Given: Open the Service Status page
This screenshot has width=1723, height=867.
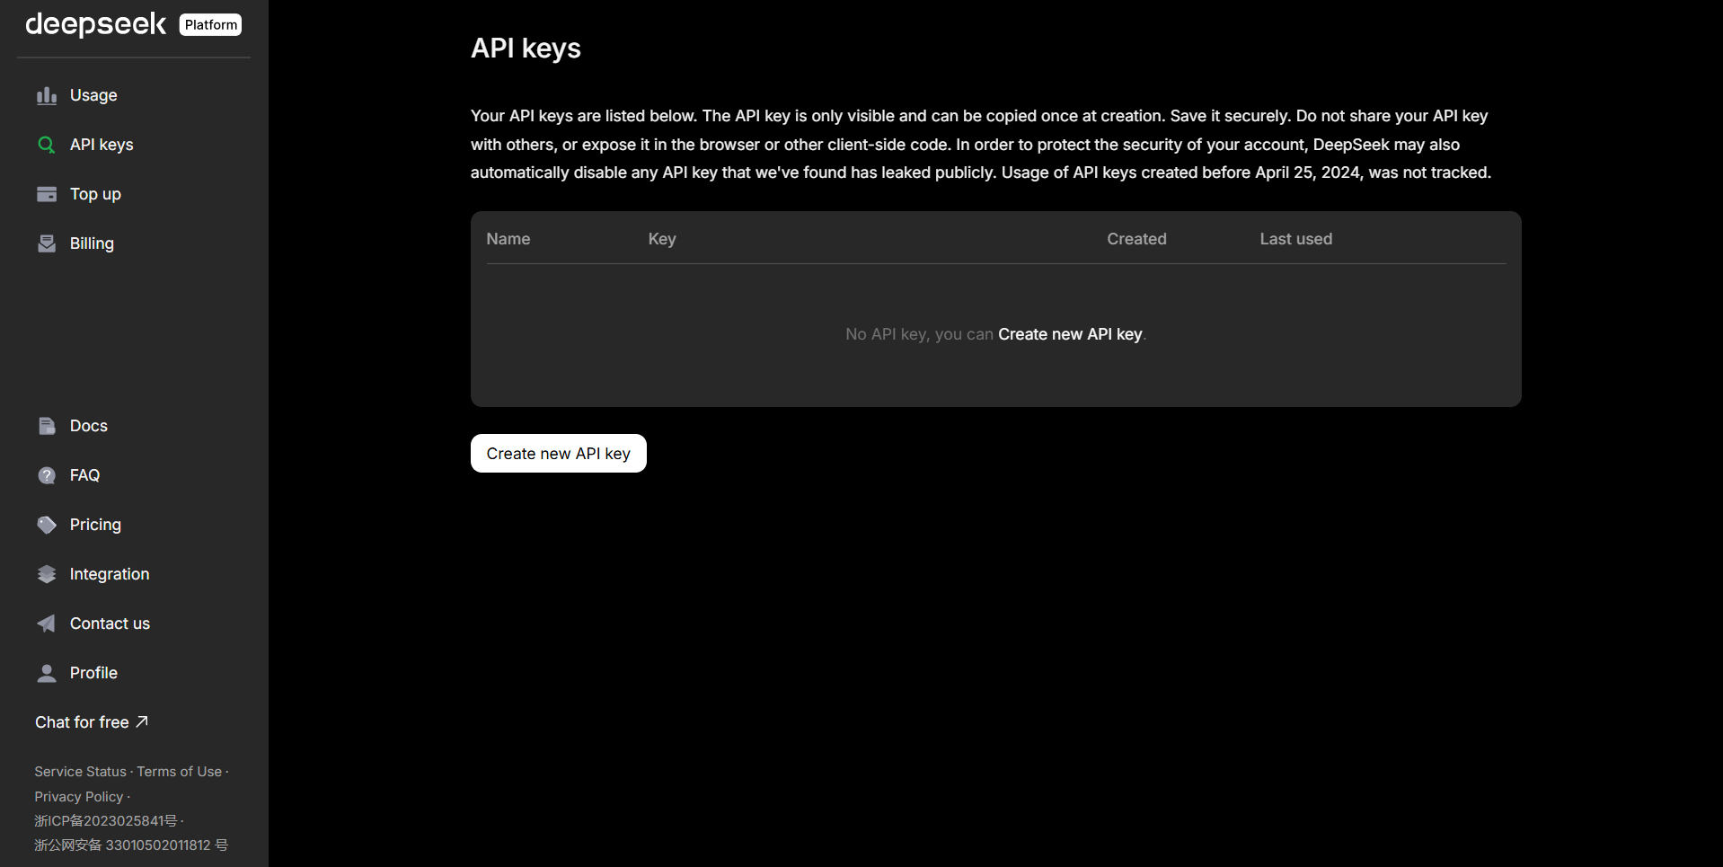Looking at the screenshot, I should [80, 771].
